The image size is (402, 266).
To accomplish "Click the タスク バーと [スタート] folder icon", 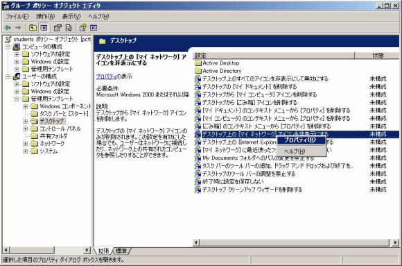I will coord(35,114).
